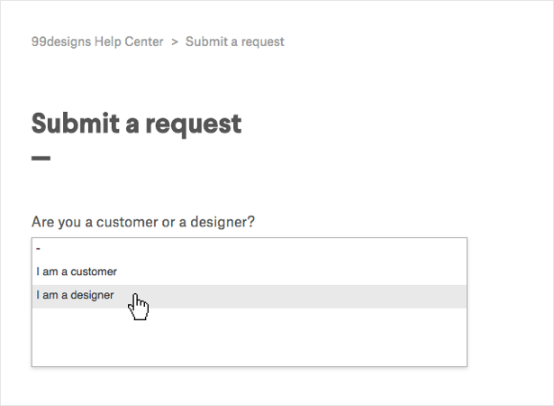The image size is (554, 406).
Task: Open the 99designs Help Center breadcrumb link
Action: [x=97, y=42]
